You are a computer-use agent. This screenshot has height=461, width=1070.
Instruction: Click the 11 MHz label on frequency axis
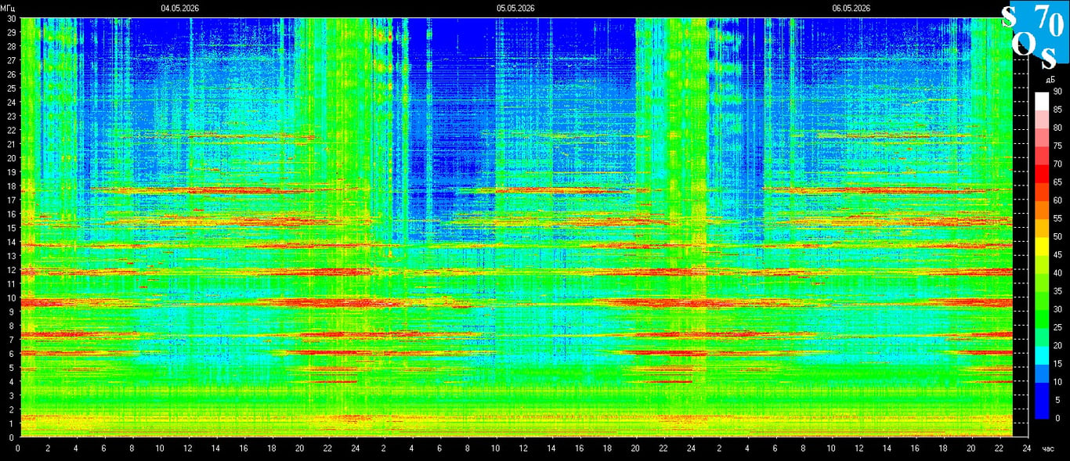[x=11, y=284]
